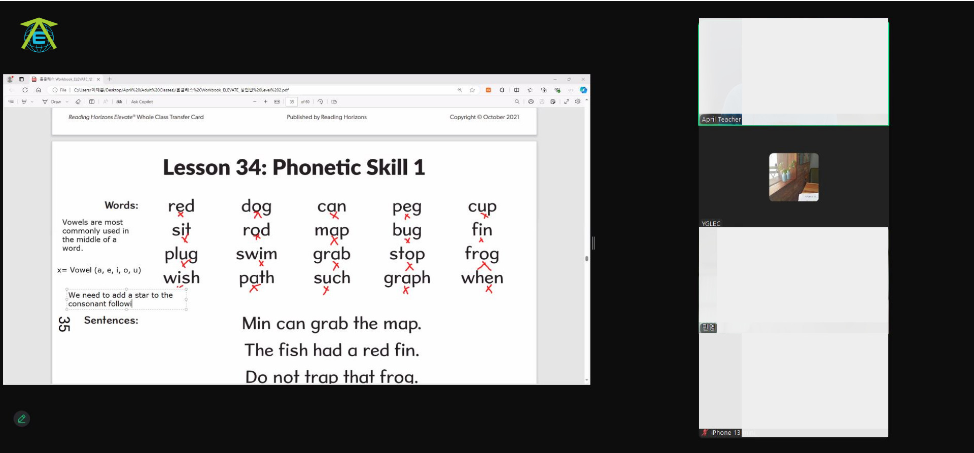Open the Favorites list
The height and width of the screenshot is (453, 974).
click(530, 90)
